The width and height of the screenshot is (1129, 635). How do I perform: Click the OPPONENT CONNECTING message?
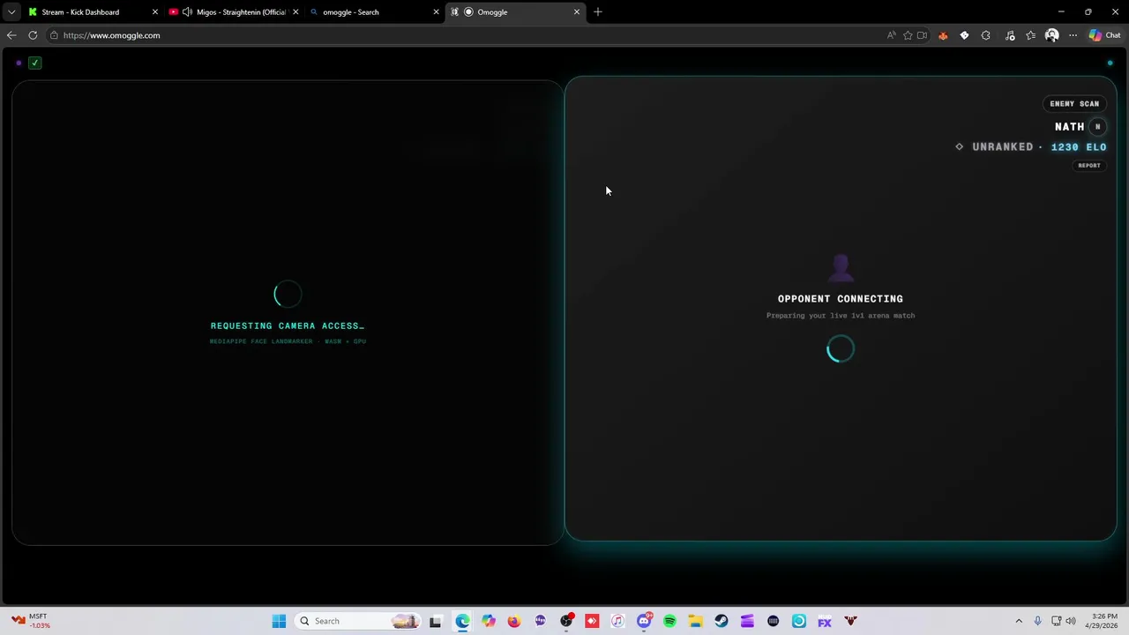(840, 299)
